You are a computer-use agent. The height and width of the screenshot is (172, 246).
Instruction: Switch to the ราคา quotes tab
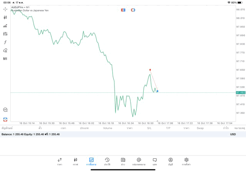[x=60, y=161]
